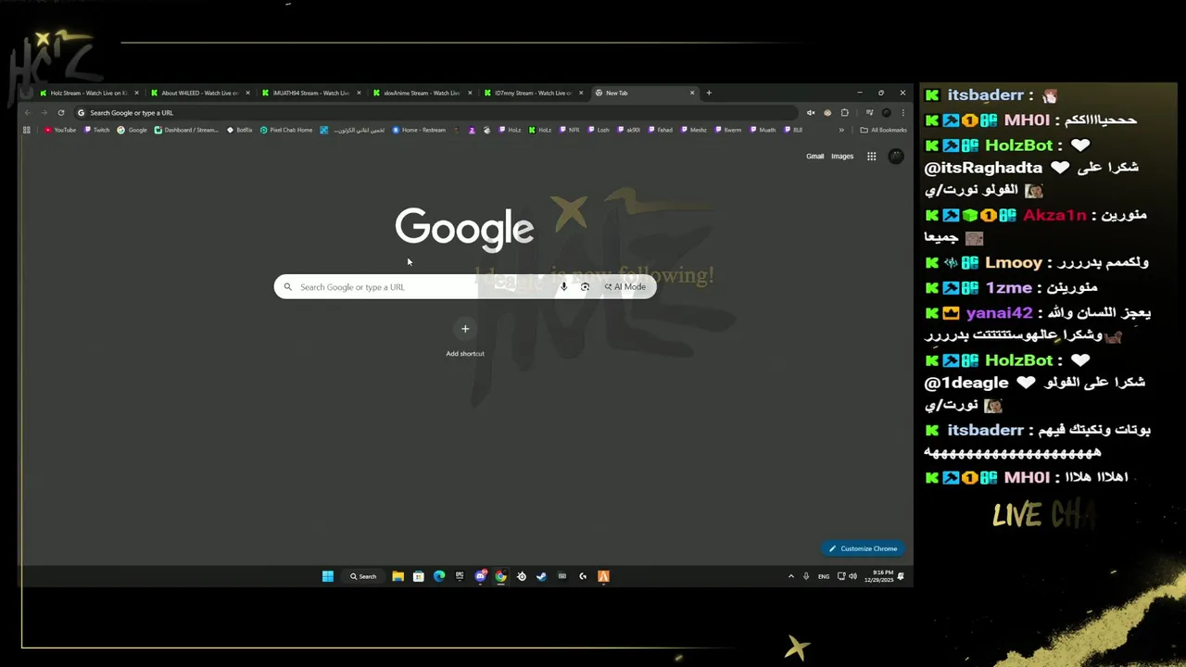Open the ENG language input indicator
Viewport: 1186px width, 667px height.
tap(824, 576)
